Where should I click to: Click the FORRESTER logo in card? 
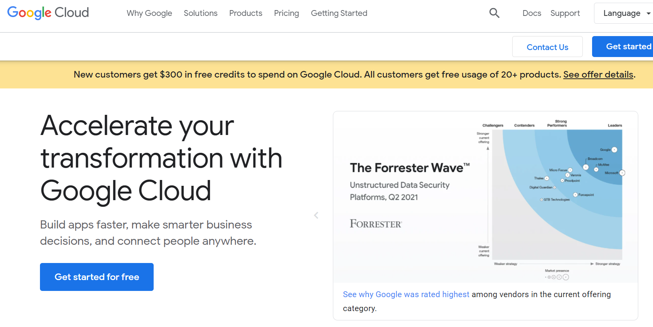click(376, 224)
